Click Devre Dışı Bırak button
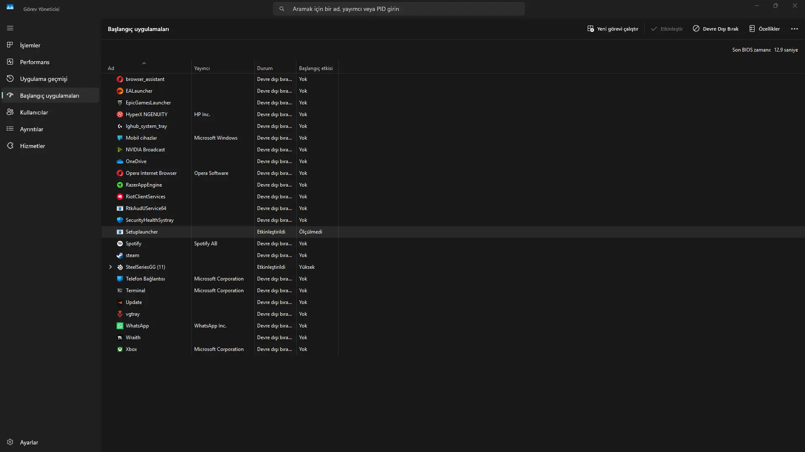805x452 pixels. coord(716,29)
